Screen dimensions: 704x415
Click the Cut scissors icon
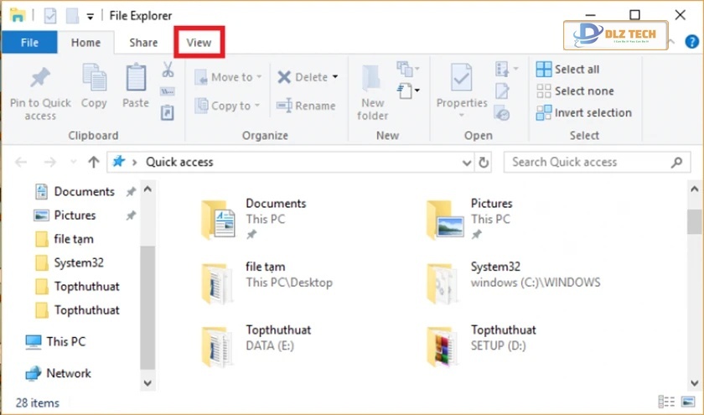(x=168, y=69)
